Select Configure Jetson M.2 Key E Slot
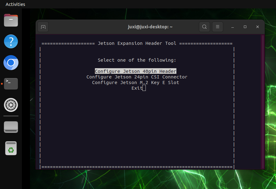This screenshot has height=189, width=276. (x=136, y=83)
